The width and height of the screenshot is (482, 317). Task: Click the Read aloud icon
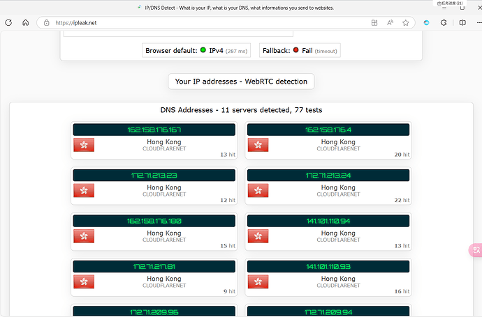coord(390,23)
